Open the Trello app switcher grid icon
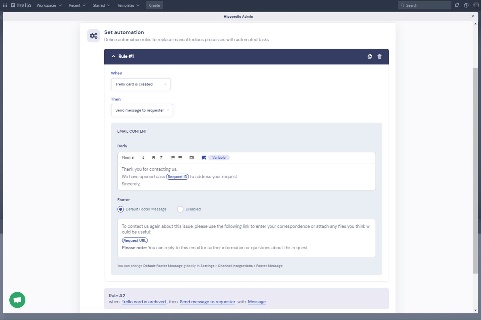This screenshot has height=320, width=481. click(5, 5)
